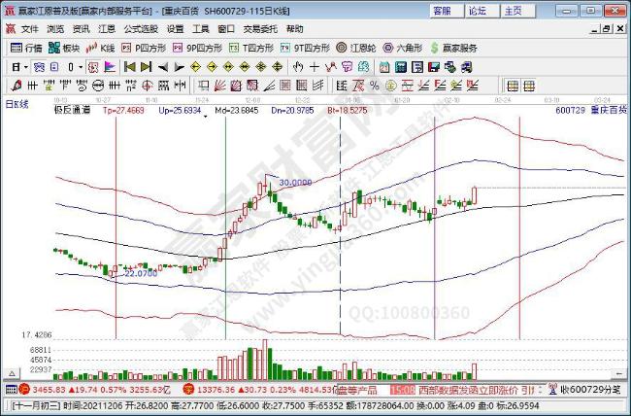
Task: Expand the 极反通道 indicator dropdown arrow
Action: pos(206,117)
